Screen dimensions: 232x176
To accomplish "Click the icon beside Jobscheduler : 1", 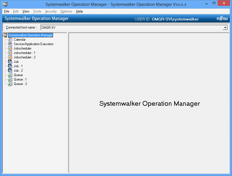I will point(10,53).
